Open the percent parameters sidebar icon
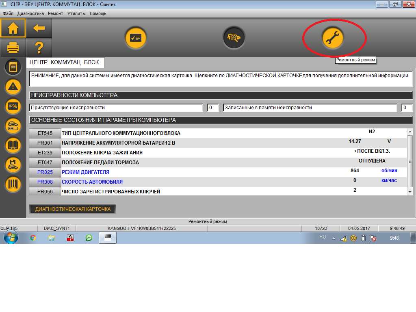Screen dimensions: 416x312 pos(13,106)
